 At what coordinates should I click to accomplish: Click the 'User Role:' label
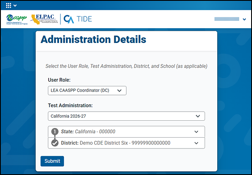click(59, 80)
